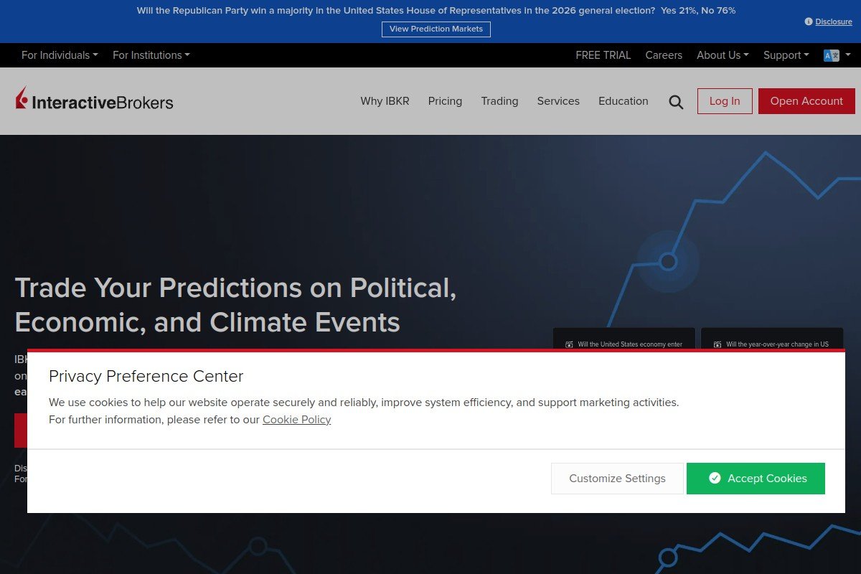The image size is (861, 574).
Task: Go to the FREE TRIAL page
Action: (603, 55)
